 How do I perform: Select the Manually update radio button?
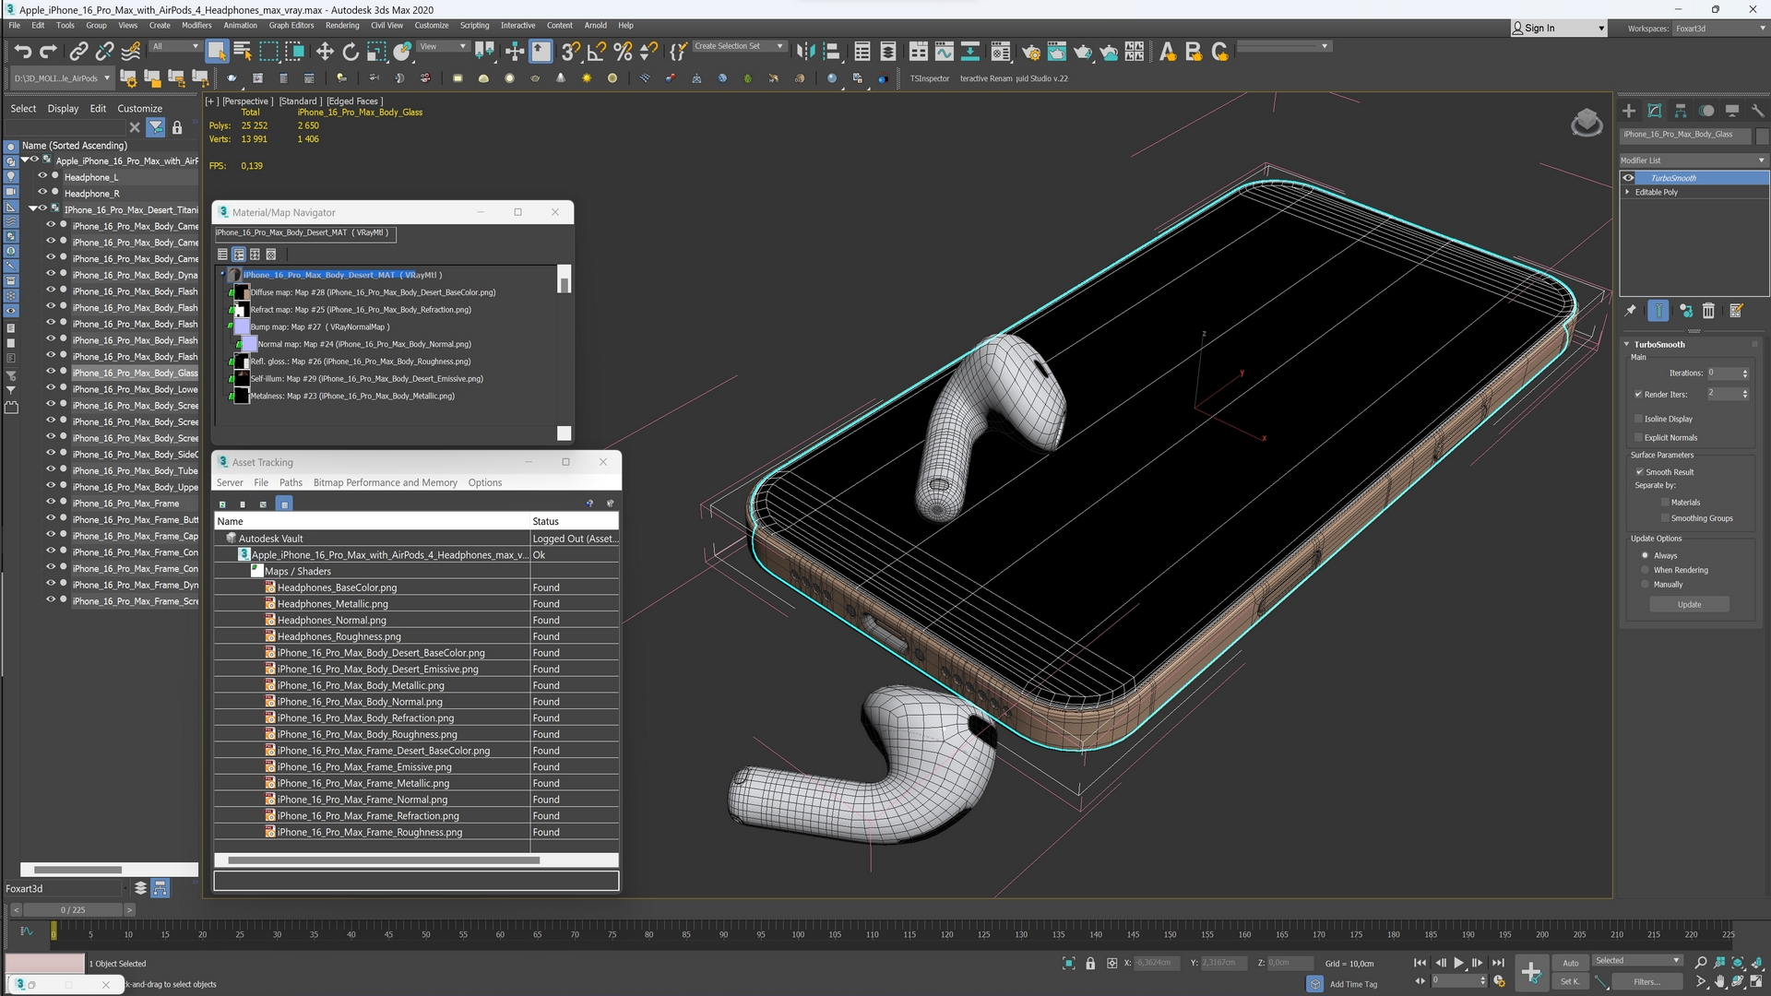pyautogui.click(x=1645, y=585)
